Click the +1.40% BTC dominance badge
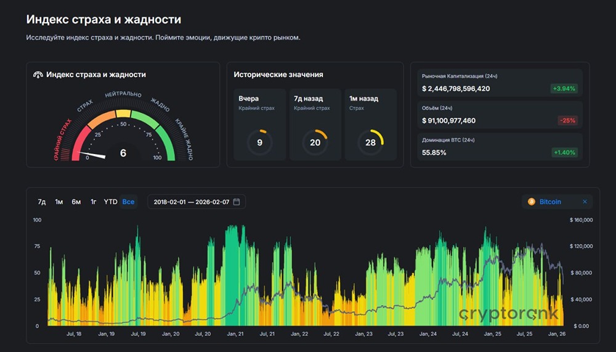This screenshot has height=352, width=616. (x=564, y=153)
